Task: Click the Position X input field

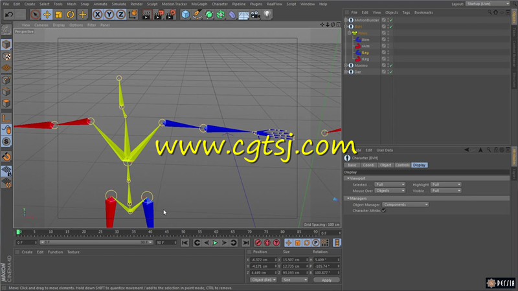Action: pyautogui.click(x=264, y=260)
